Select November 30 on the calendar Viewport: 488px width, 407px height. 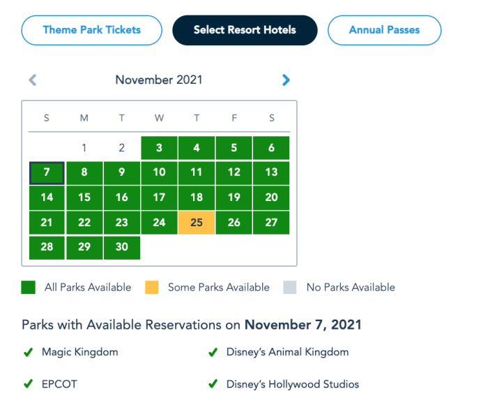click(x=122, y=248)
